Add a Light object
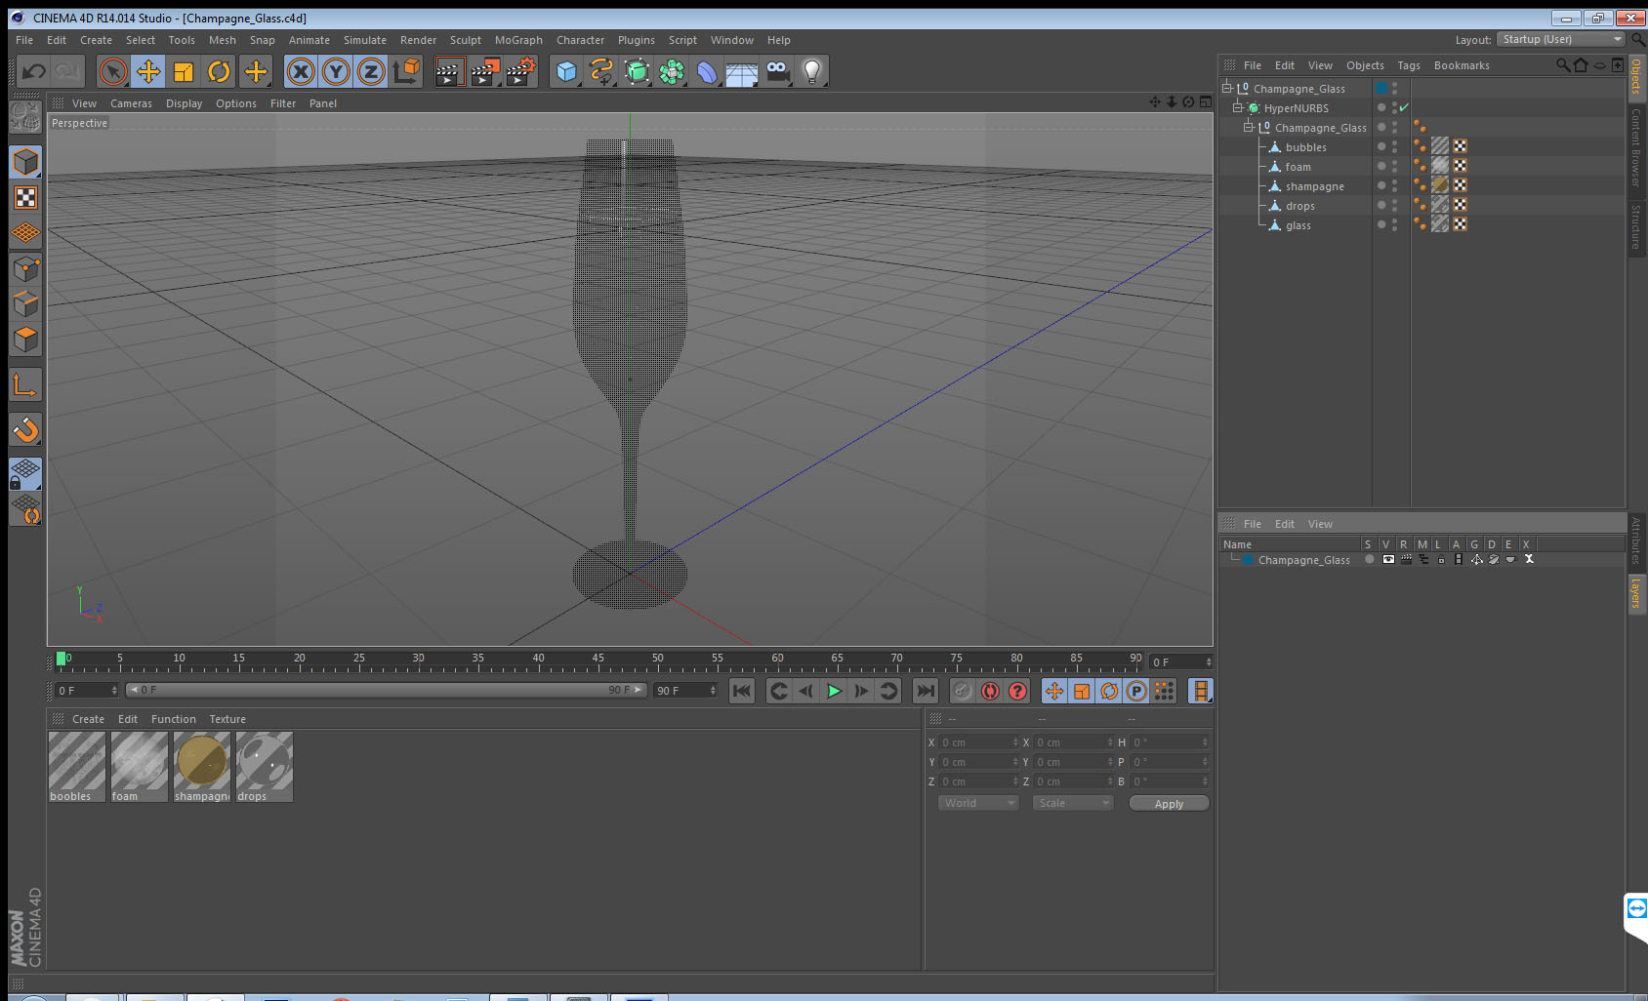 (812, 71)
